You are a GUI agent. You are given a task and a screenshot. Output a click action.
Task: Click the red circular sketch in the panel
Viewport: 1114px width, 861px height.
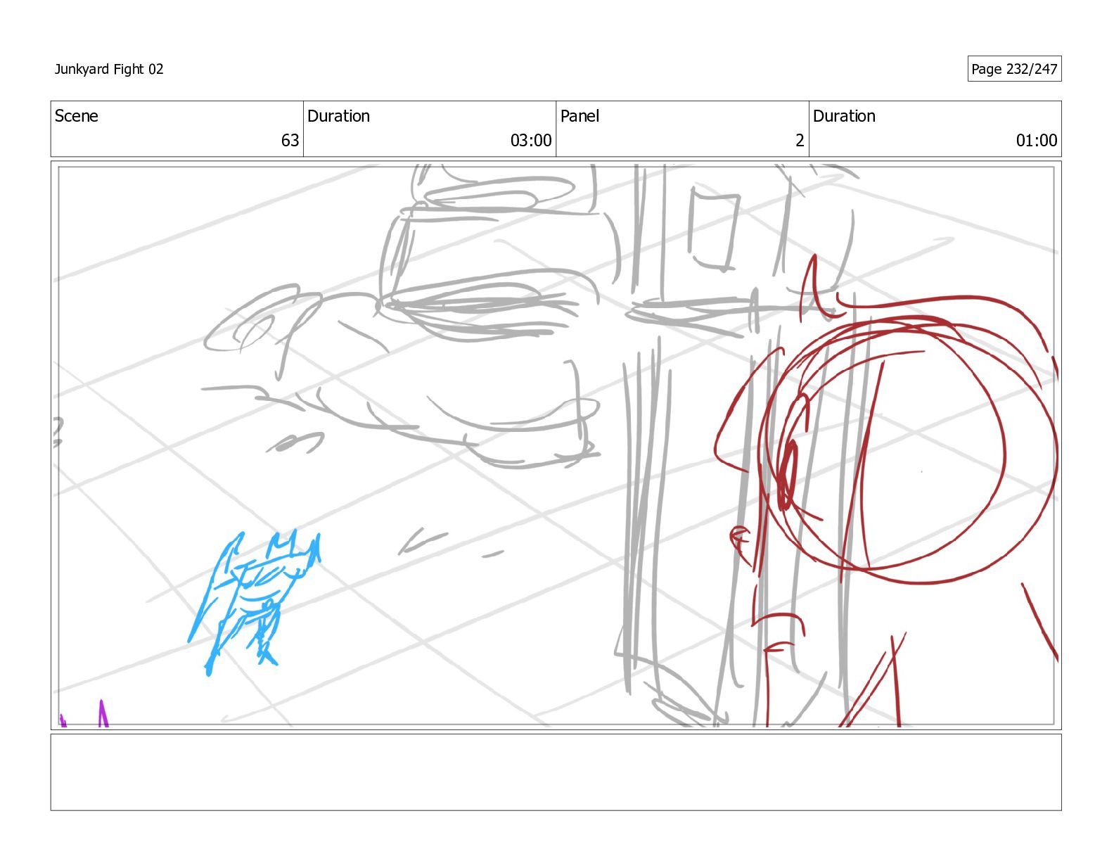(x=907, y=450)
